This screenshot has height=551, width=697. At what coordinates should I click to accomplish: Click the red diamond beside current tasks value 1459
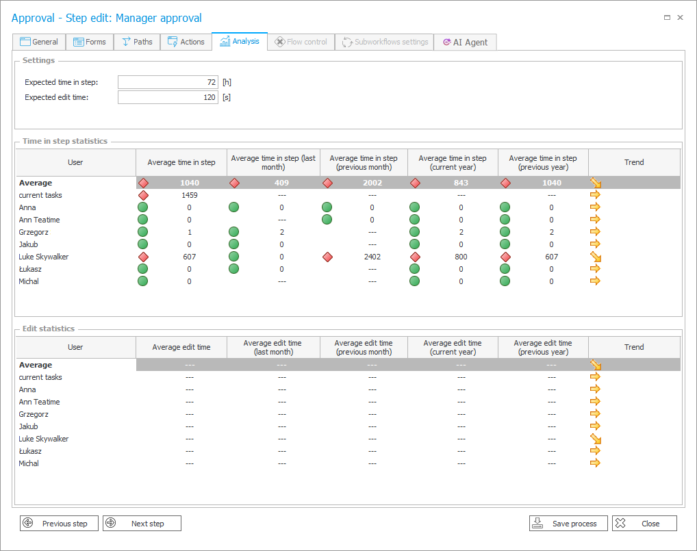pos(143,195)
